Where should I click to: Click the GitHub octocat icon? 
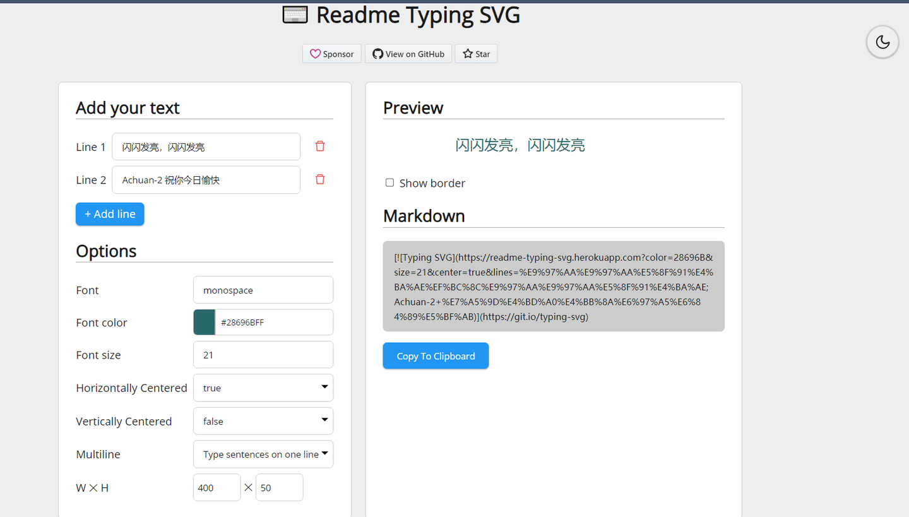tap(377, 54)
